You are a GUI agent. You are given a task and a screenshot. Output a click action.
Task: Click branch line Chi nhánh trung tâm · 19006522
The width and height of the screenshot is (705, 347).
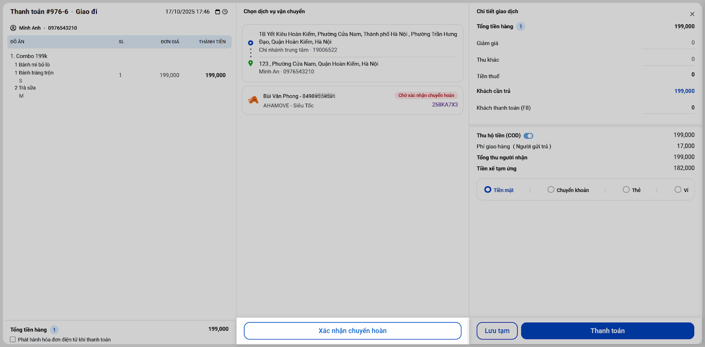(x=298, y=50)
